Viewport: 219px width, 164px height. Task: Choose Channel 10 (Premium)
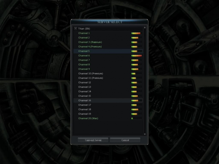(108, 73)
